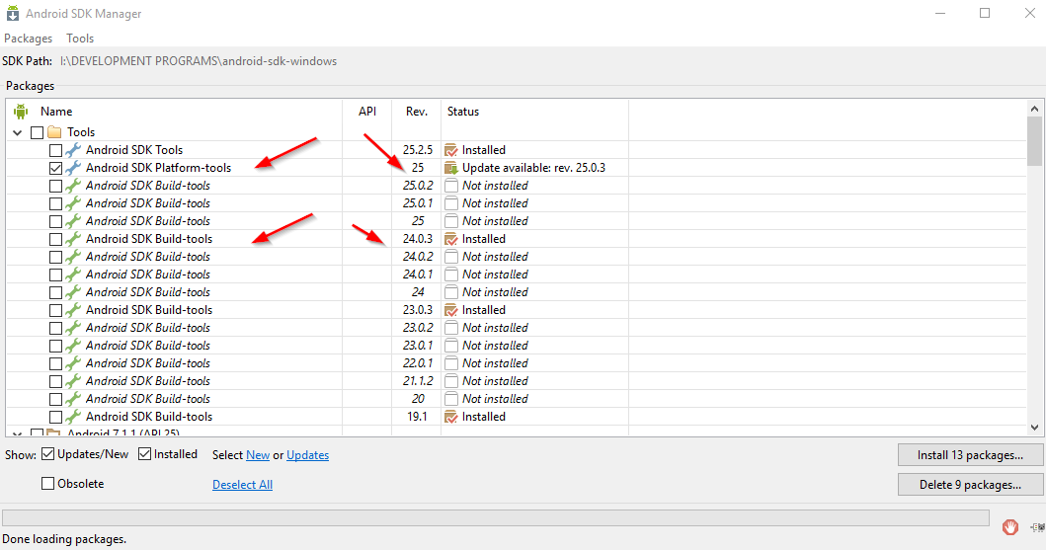This screenshot has width=1046, height=550.
Task: Collapse the Tools folder tree arrow
Action: coord(18,132)
